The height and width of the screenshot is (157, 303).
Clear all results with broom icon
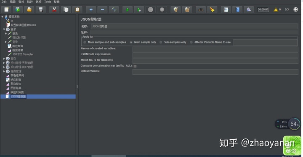(212, 10)
